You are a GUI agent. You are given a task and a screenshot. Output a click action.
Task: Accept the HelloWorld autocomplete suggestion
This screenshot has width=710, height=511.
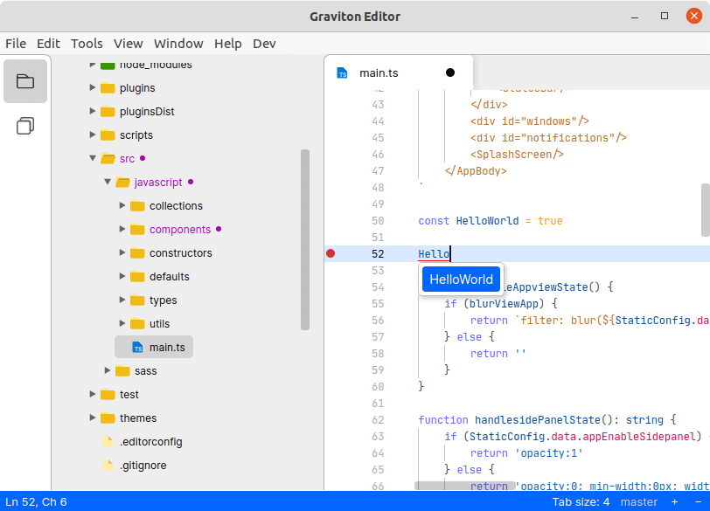461,280
